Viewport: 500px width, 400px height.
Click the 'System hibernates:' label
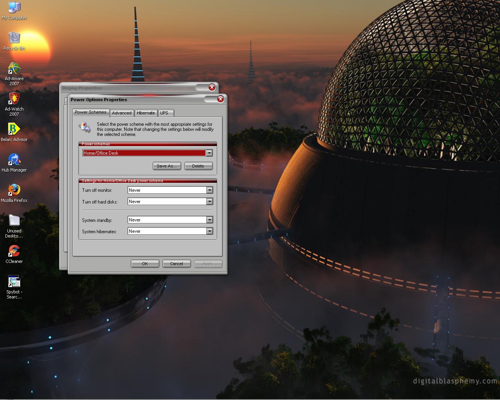(99, 232)
